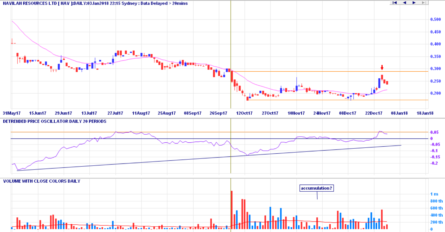The height and width of the screenshot is (232, 445).
Task: Click the 0.250 price axis value
Action: click(435, 81)
